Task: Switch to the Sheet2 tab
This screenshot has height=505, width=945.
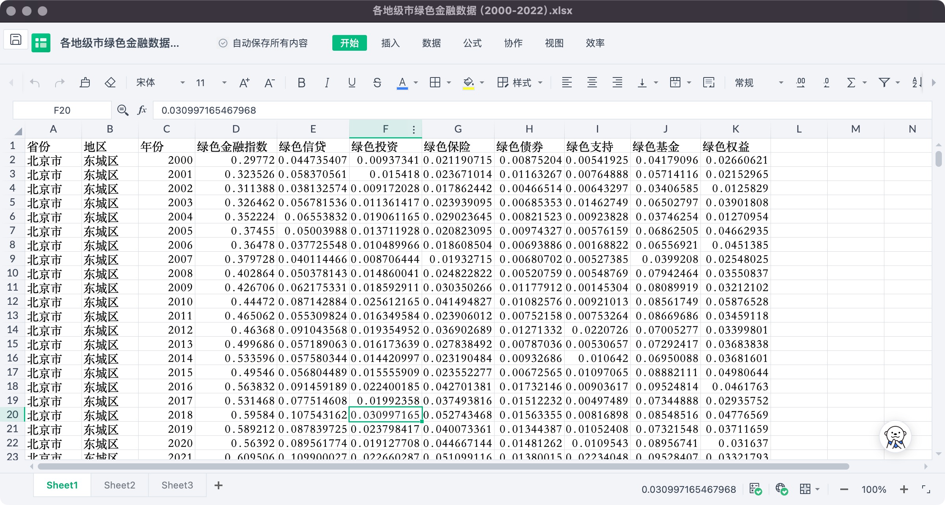Action: [x=119, y=485]
